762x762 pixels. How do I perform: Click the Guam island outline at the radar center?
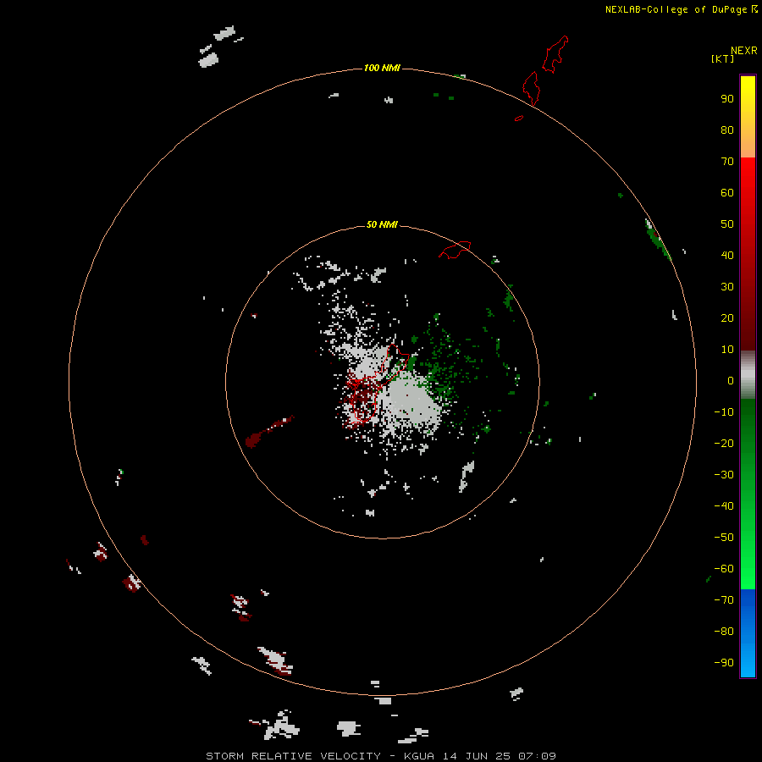377,384
